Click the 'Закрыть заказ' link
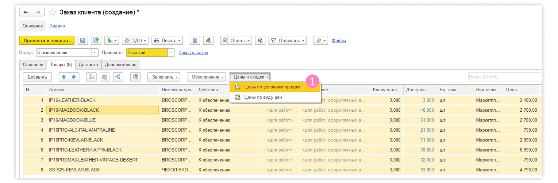 pyautogui.click(x=193, y=53)
